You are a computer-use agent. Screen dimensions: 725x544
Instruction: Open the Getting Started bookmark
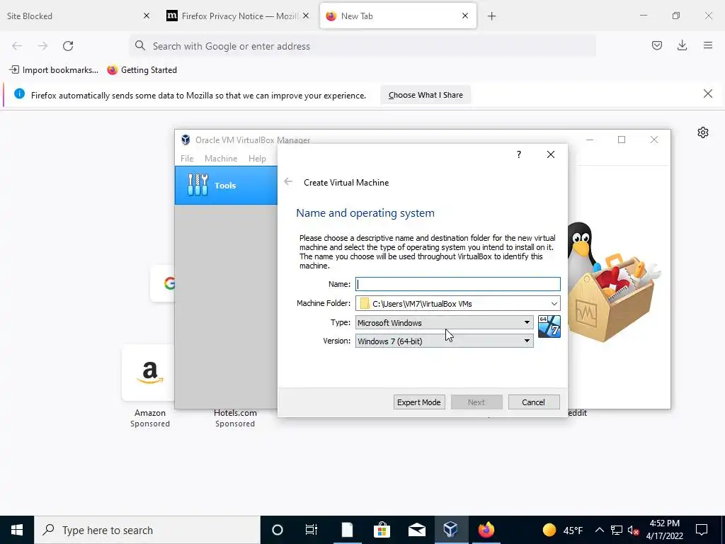(142, 70)
